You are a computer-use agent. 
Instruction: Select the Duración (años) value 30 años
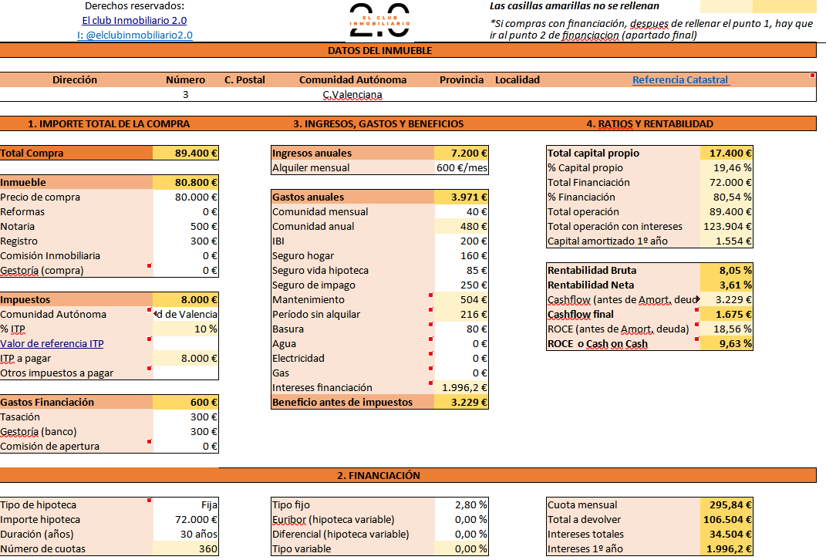click(x=185, y=535)
